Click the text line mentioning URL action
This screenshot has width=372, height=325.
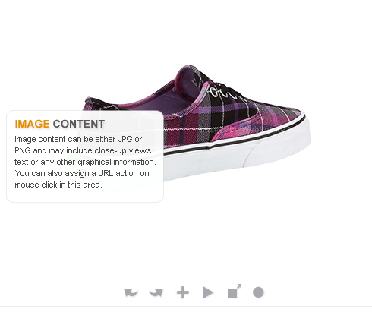tap(82, 173)
